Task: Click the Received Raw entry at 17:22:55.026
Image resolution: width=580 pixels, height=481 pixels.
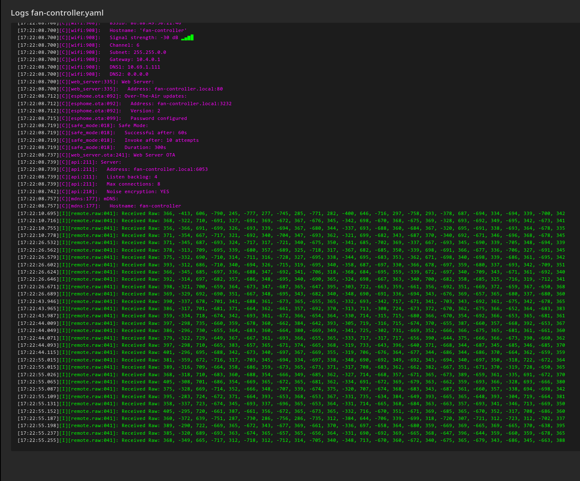Action: 291,375
